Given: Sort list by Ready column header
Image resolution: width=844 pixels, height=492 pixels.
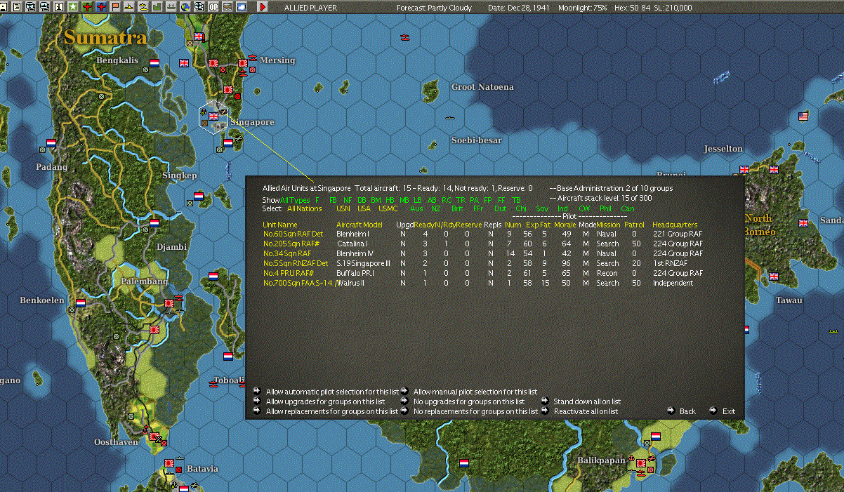Looking at the screenshot, I should click(423, 225).
